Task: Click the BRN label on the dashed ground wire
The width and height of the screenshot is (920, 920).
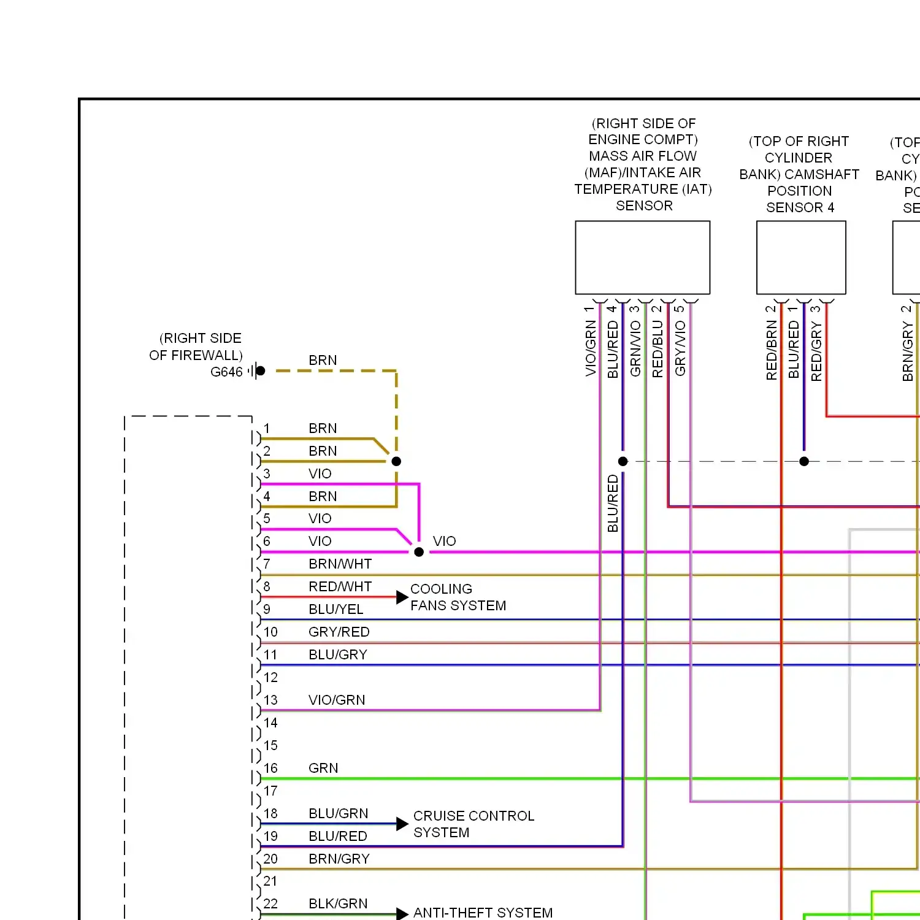Action: (x=323, y=360)
